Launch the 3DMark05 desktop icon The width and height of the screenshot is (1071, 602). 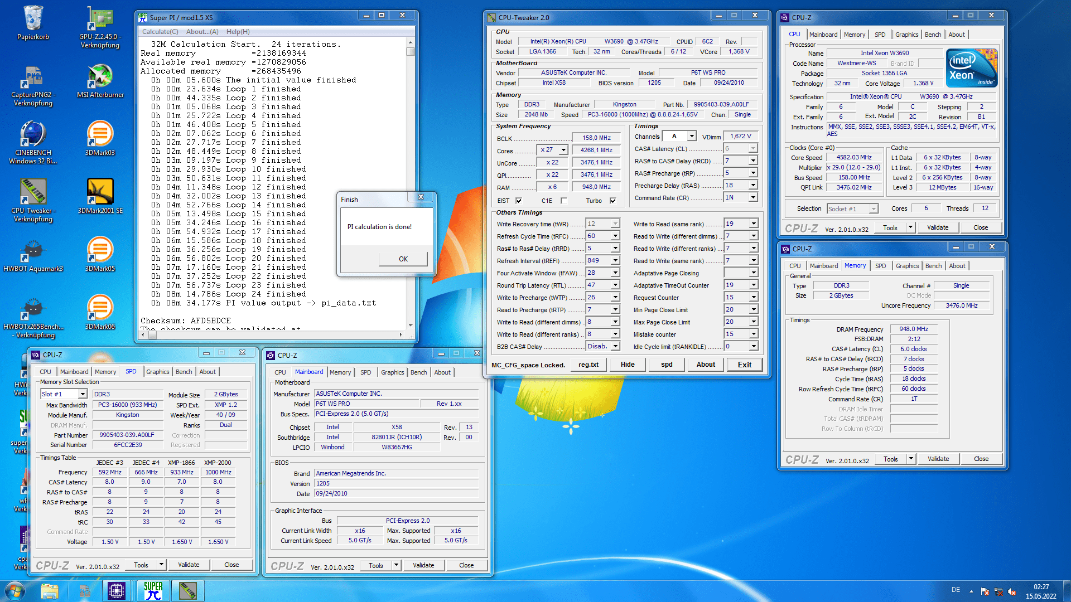(x=100, y=255)
